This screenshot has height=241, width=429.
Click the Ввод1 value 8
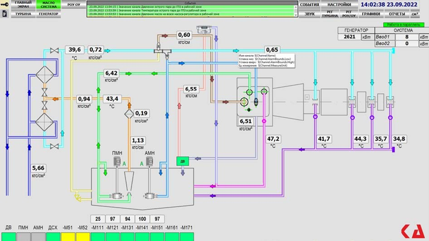click(407, 37)
